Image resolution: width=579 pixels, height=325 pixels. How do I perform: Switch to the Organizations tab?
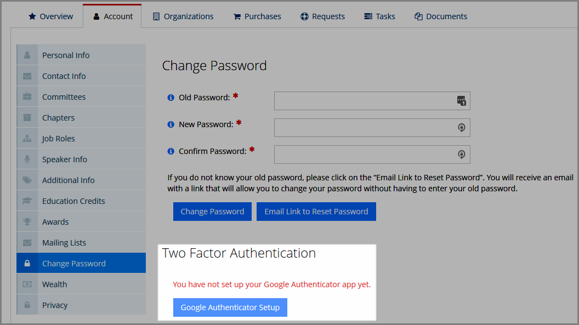(x=183, y=16)
